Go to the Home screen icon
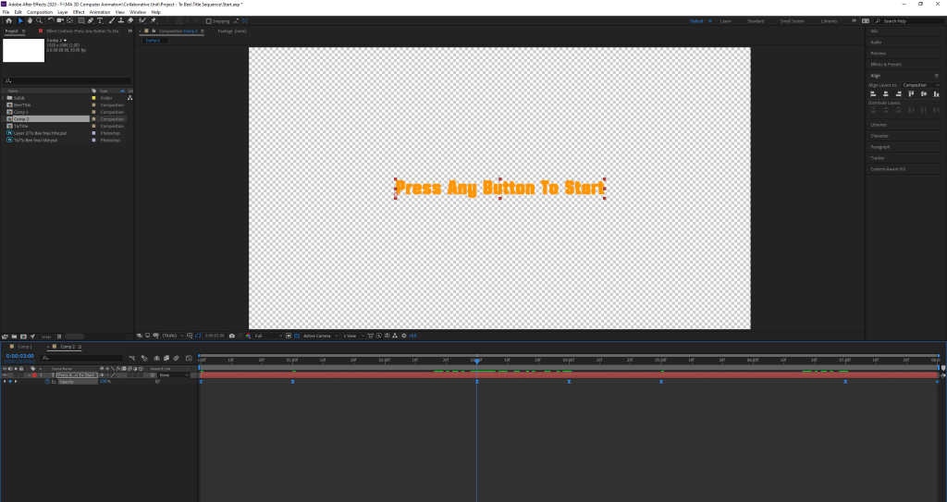The width and height of the screenshot is (947, 502). (x=9, y=20)
